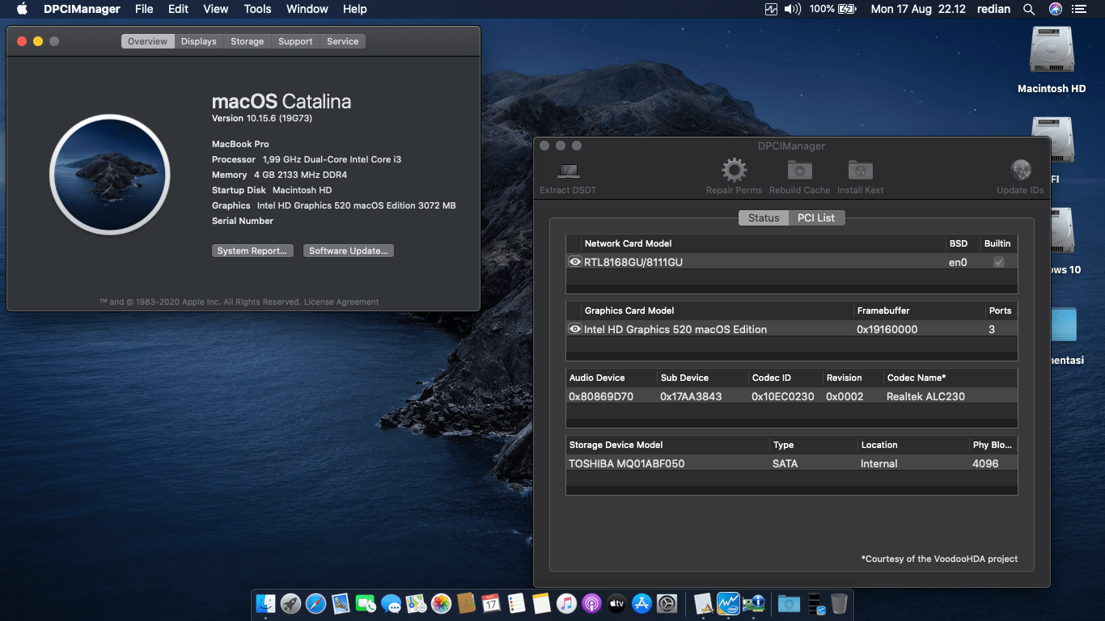Open the Apple menu

coord(22,9)
